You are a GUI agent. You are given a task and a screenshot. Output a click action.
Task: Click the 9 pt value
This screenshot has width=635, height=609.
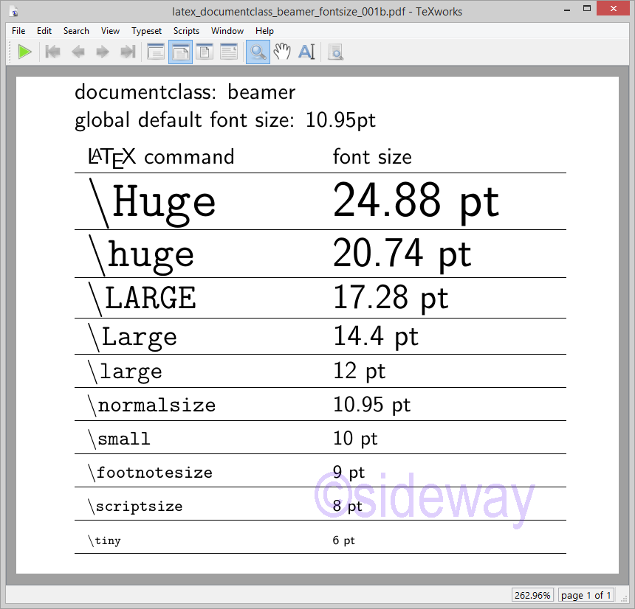coord(349,473)
